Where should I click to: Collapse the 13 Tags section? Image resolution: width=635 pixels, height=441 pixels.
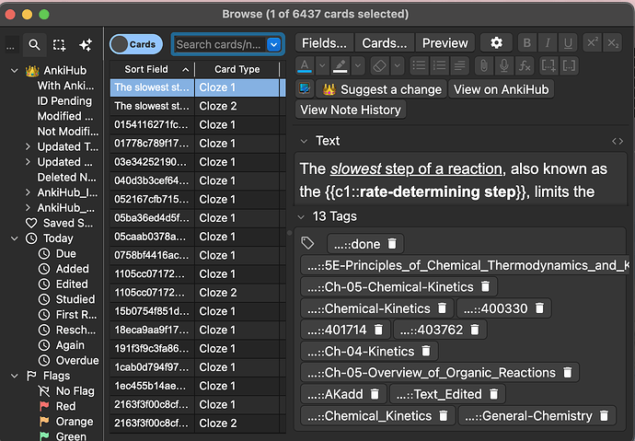click(x=301, y=217)
